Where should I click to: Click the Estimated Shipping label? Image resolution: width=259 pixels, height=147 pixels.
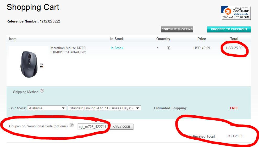coord(170,108)
